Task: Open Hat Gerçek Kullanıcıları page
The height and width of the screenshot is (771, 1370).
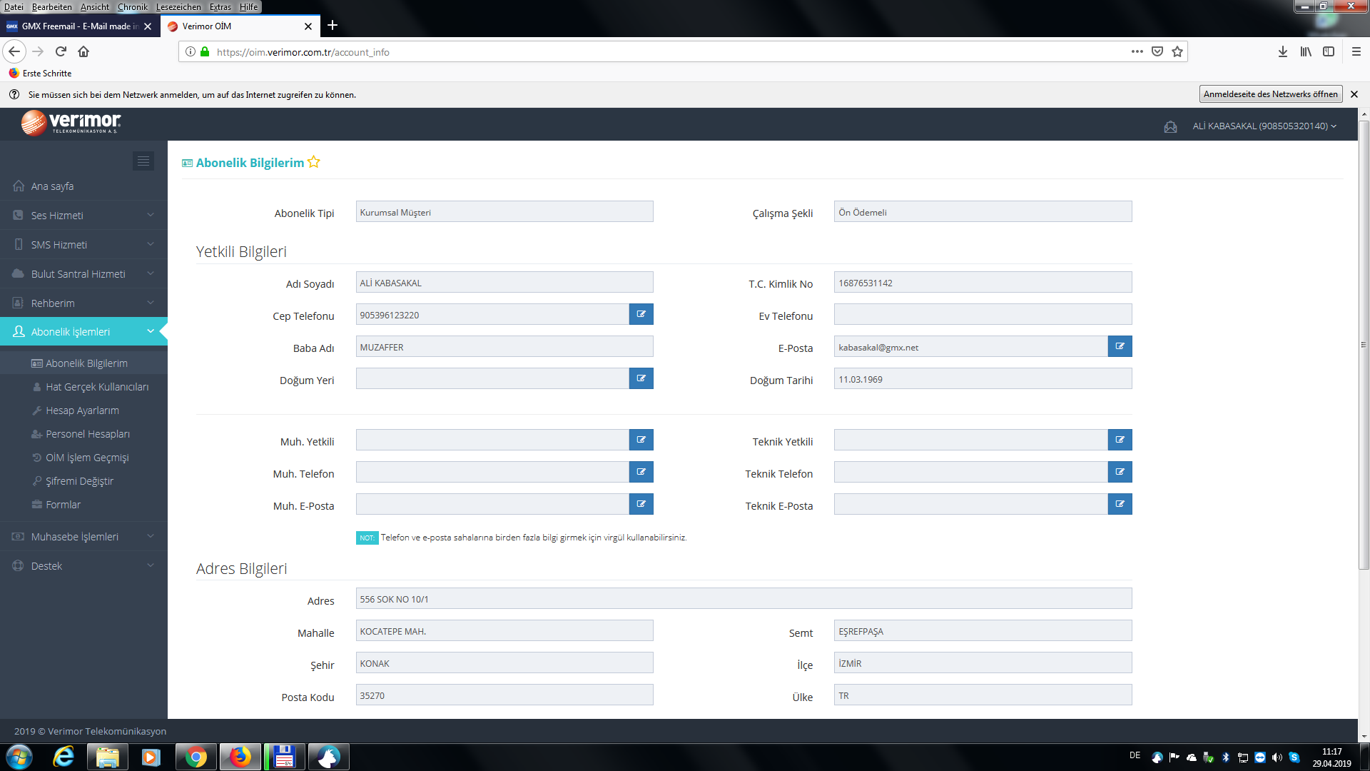Action: pyautogui.click(x=97, y=386)
